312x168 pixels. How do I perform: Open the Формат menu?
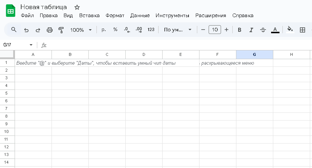tap(115, 15)
